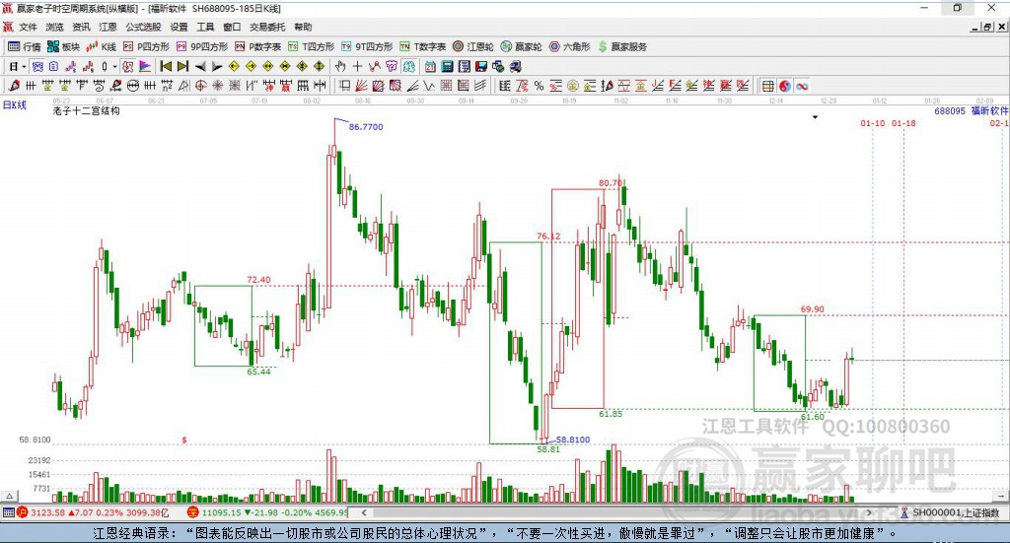
Task: Open the 赢家服务 service link
Action: 622,46
